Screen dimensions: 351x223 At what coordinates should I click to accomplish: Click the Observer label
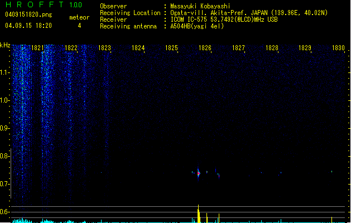click(113, 6)
